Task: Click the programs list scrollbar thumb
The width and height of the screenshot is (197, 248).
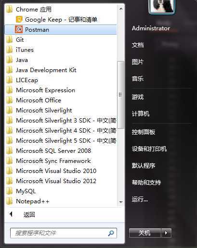Action: (120, 95)
